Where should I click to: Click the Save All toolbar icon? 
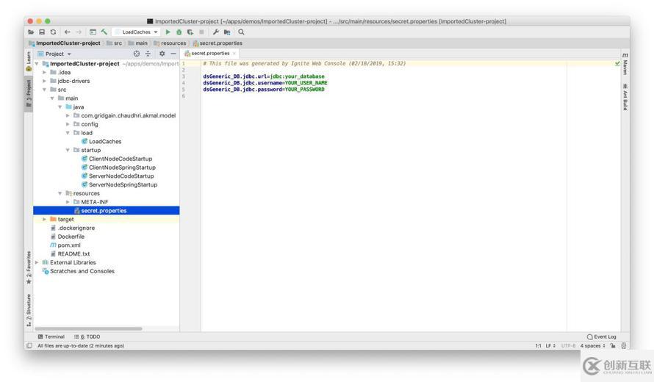[42, 32]
